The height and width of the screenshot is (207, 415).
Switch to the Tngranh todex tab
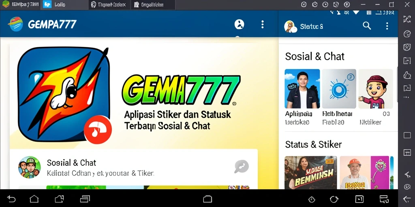coord(109,5)
